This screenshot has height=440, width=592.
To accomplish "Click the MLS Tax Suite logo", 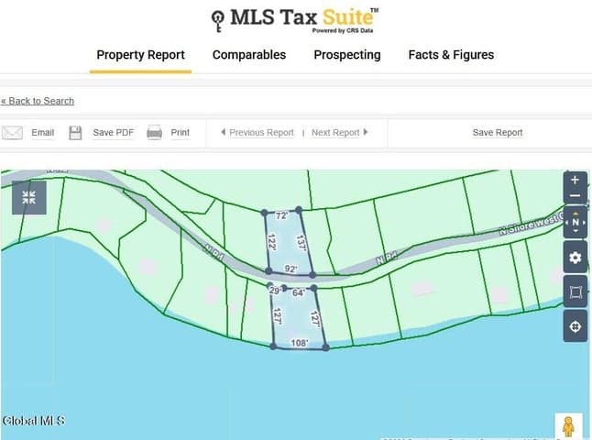I will point(295,20).
